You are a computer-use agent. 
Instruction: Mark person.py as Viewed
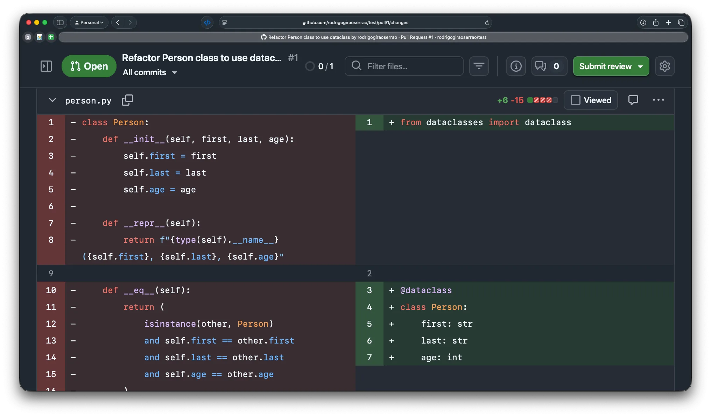pyautogui.click(x=591, y=100)
